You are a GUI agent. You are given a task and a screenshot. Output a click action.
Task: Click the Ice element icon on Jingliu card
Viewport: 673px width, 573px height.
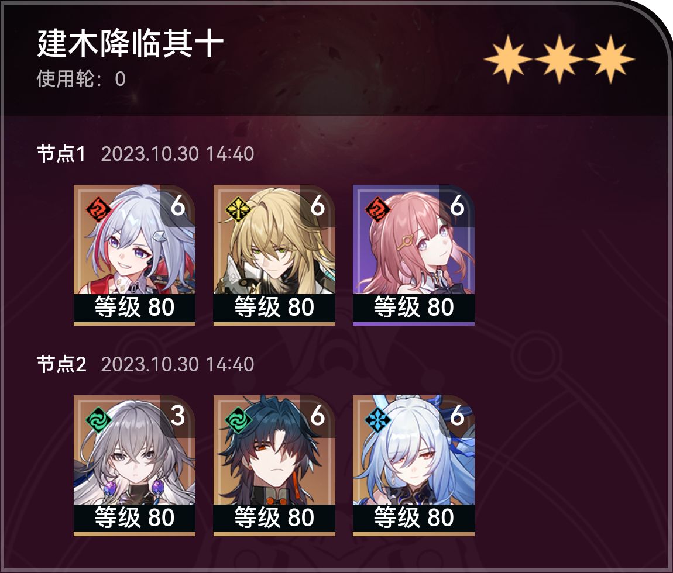tap(377, 420)
